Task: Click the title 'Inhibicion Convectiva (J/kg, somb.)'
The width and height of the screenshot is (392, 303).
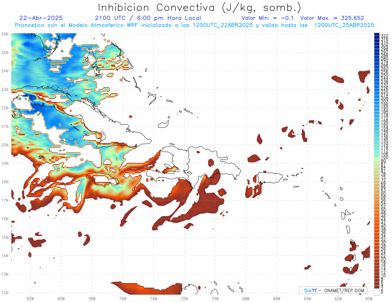Action: 200,8
